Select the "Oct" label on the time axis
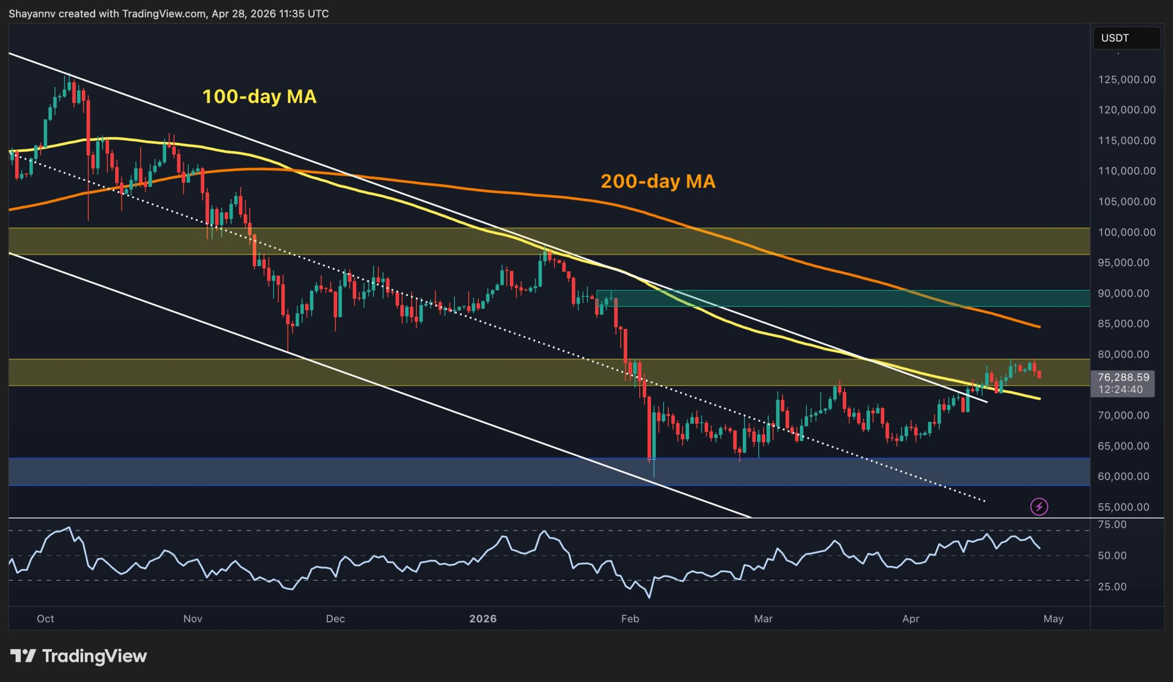This screenshot has width=1173, height=682. [x=46, y=619]
